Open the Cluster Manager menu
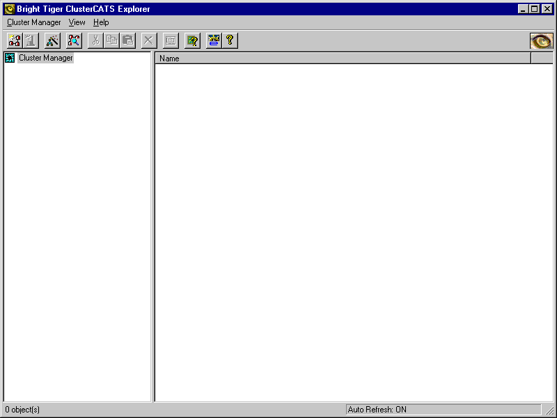 pyautogui.click(x=34, y=22)
